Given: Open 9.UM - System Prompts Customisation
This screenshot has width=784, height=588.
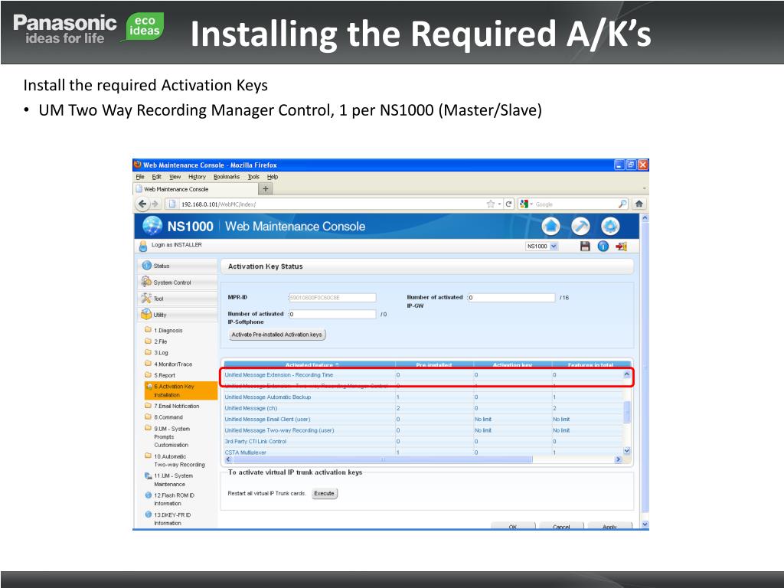Looking at the screenshot, I should [x=171, y=436].
